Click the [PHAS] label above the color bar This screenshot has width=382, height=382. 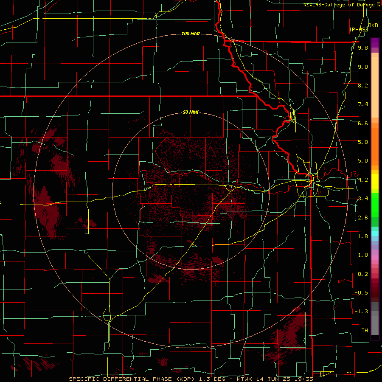(359, 29)
